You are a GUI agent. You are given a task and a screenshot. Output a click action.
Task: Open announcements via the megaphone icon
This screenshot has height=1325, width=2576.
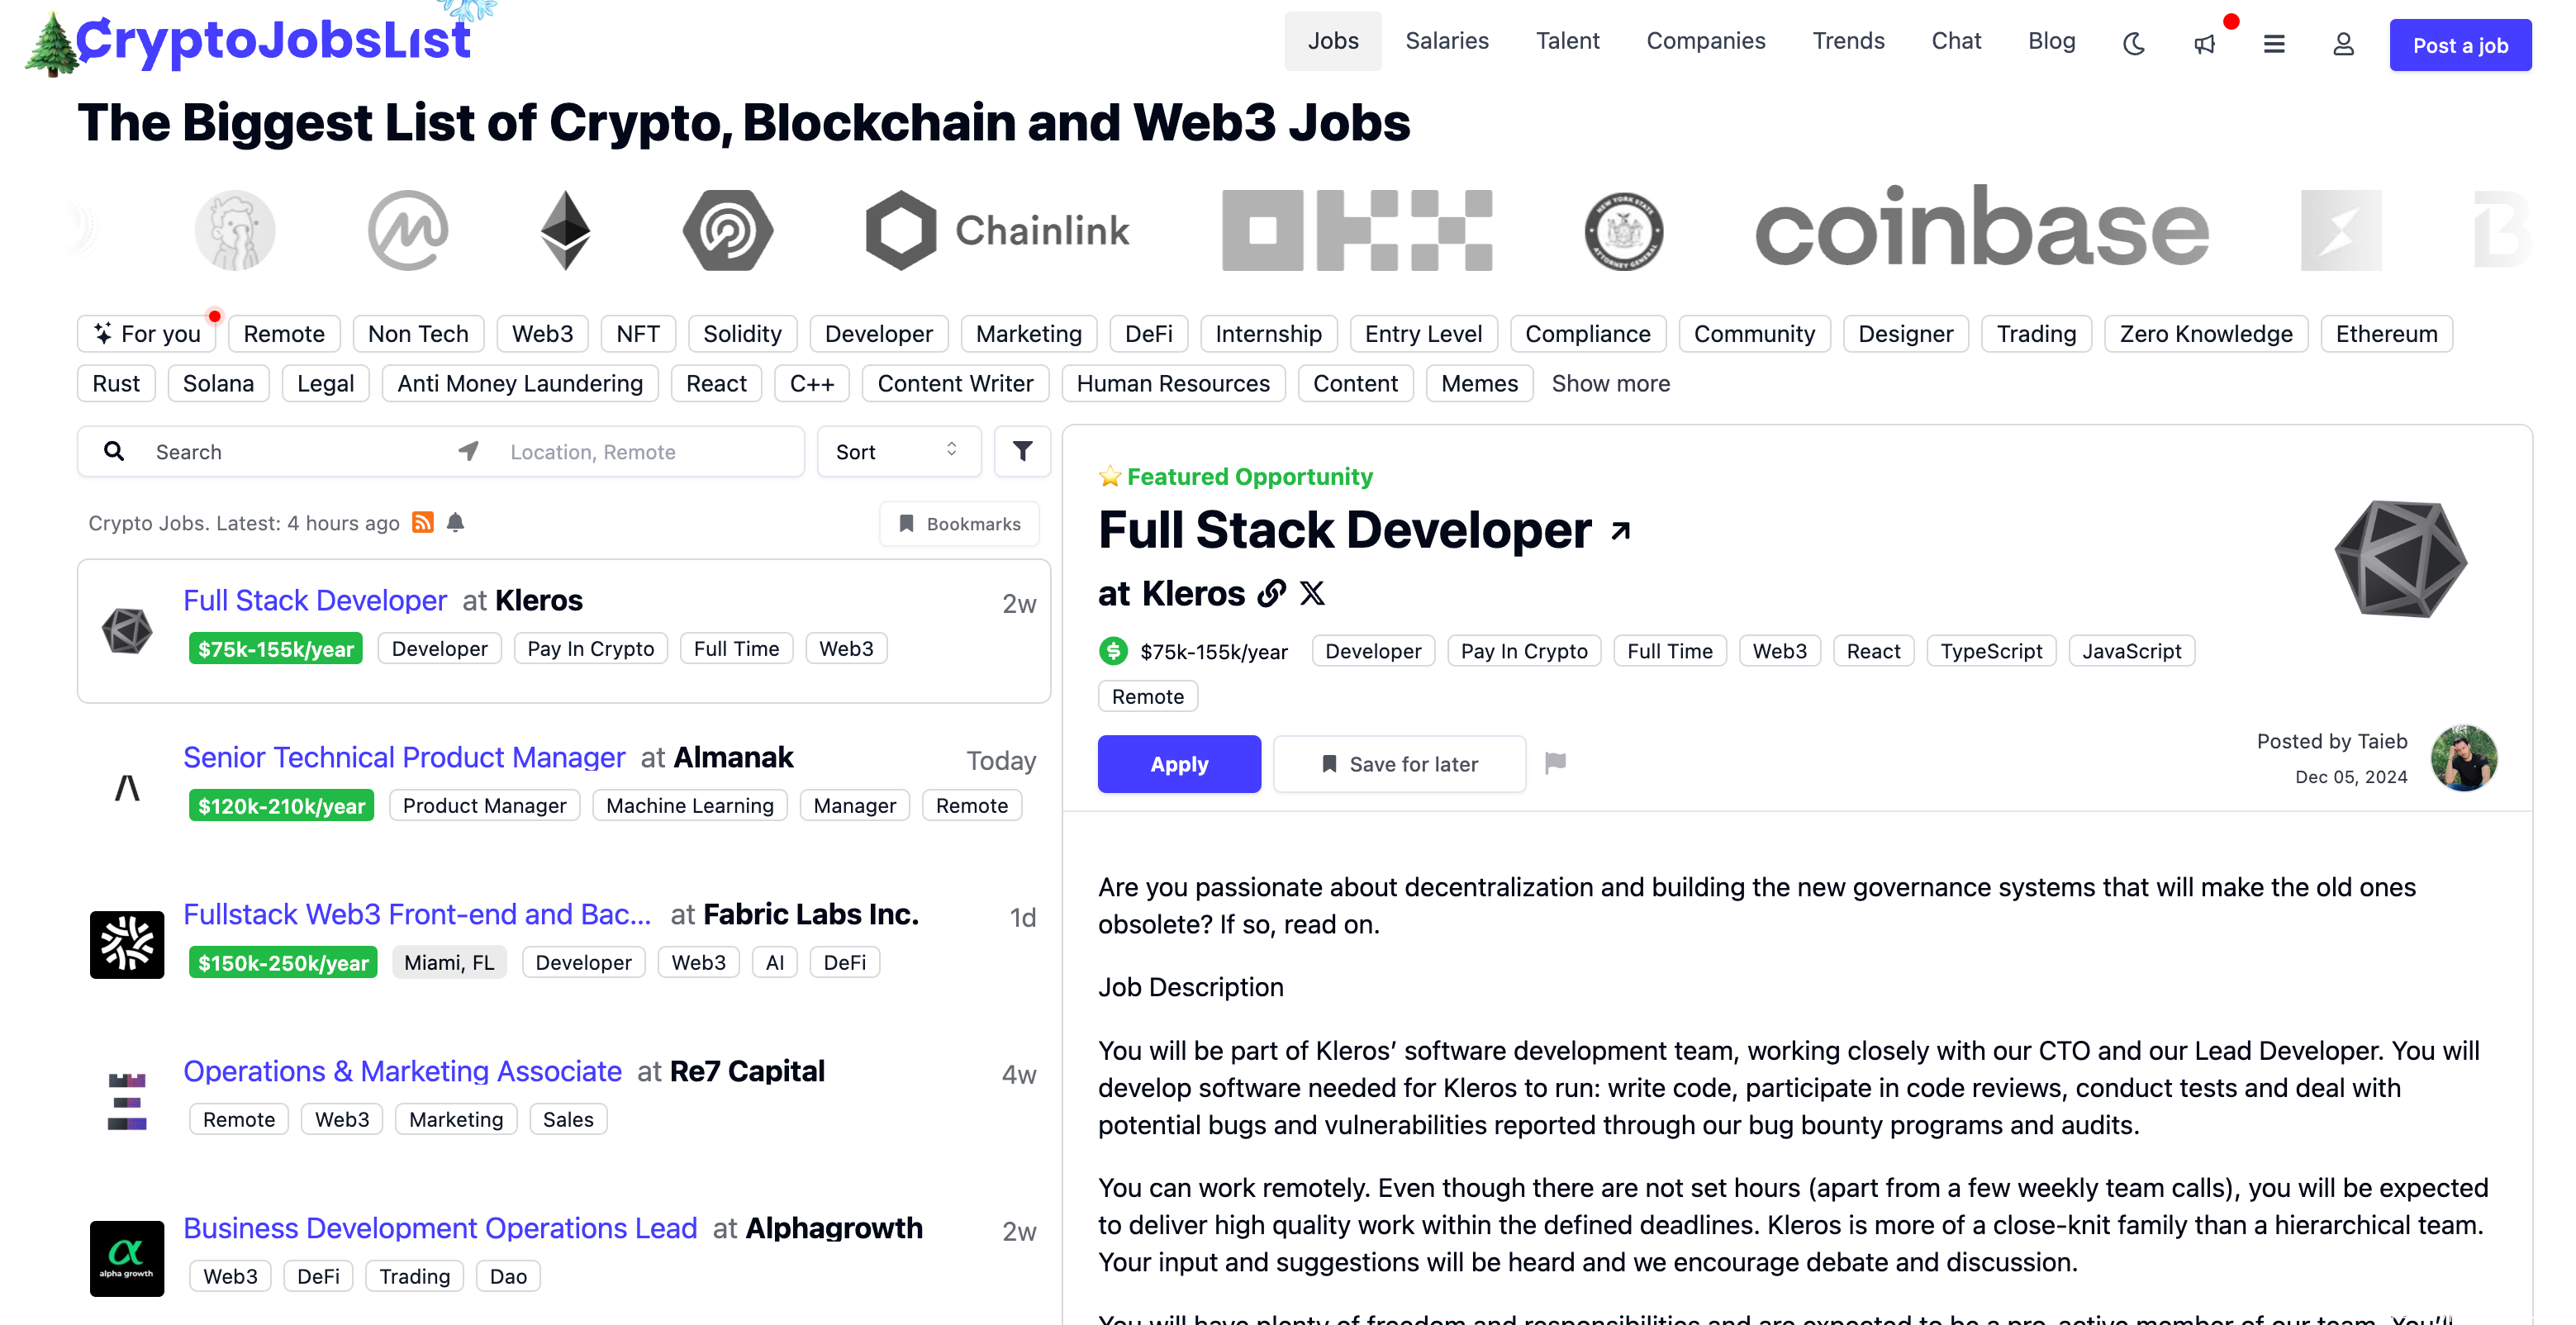[2204, 44]
